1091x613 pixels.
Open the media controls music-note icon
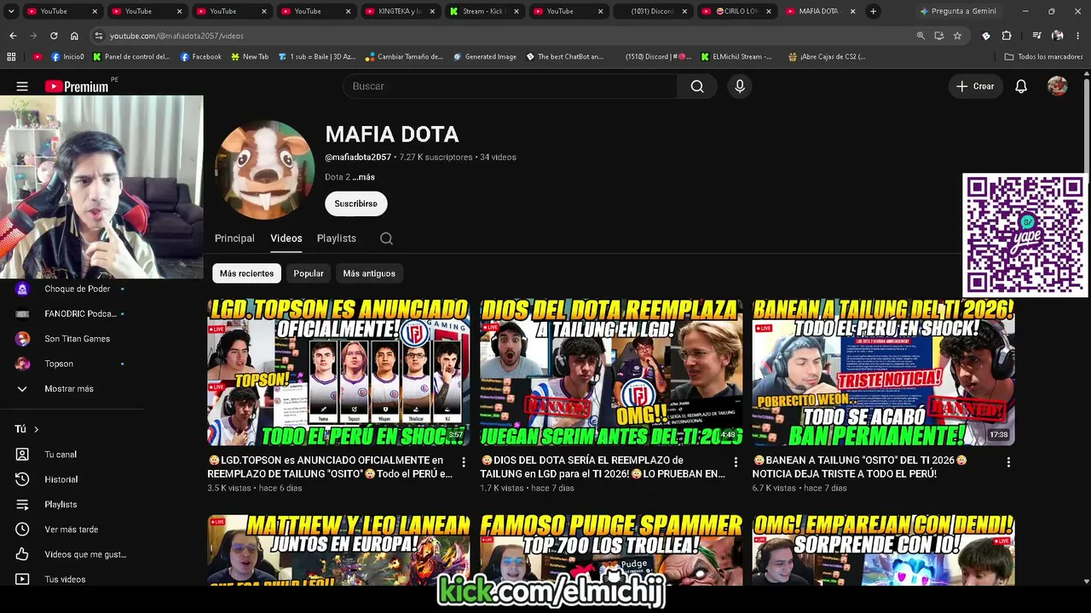tap(1036, 36)
